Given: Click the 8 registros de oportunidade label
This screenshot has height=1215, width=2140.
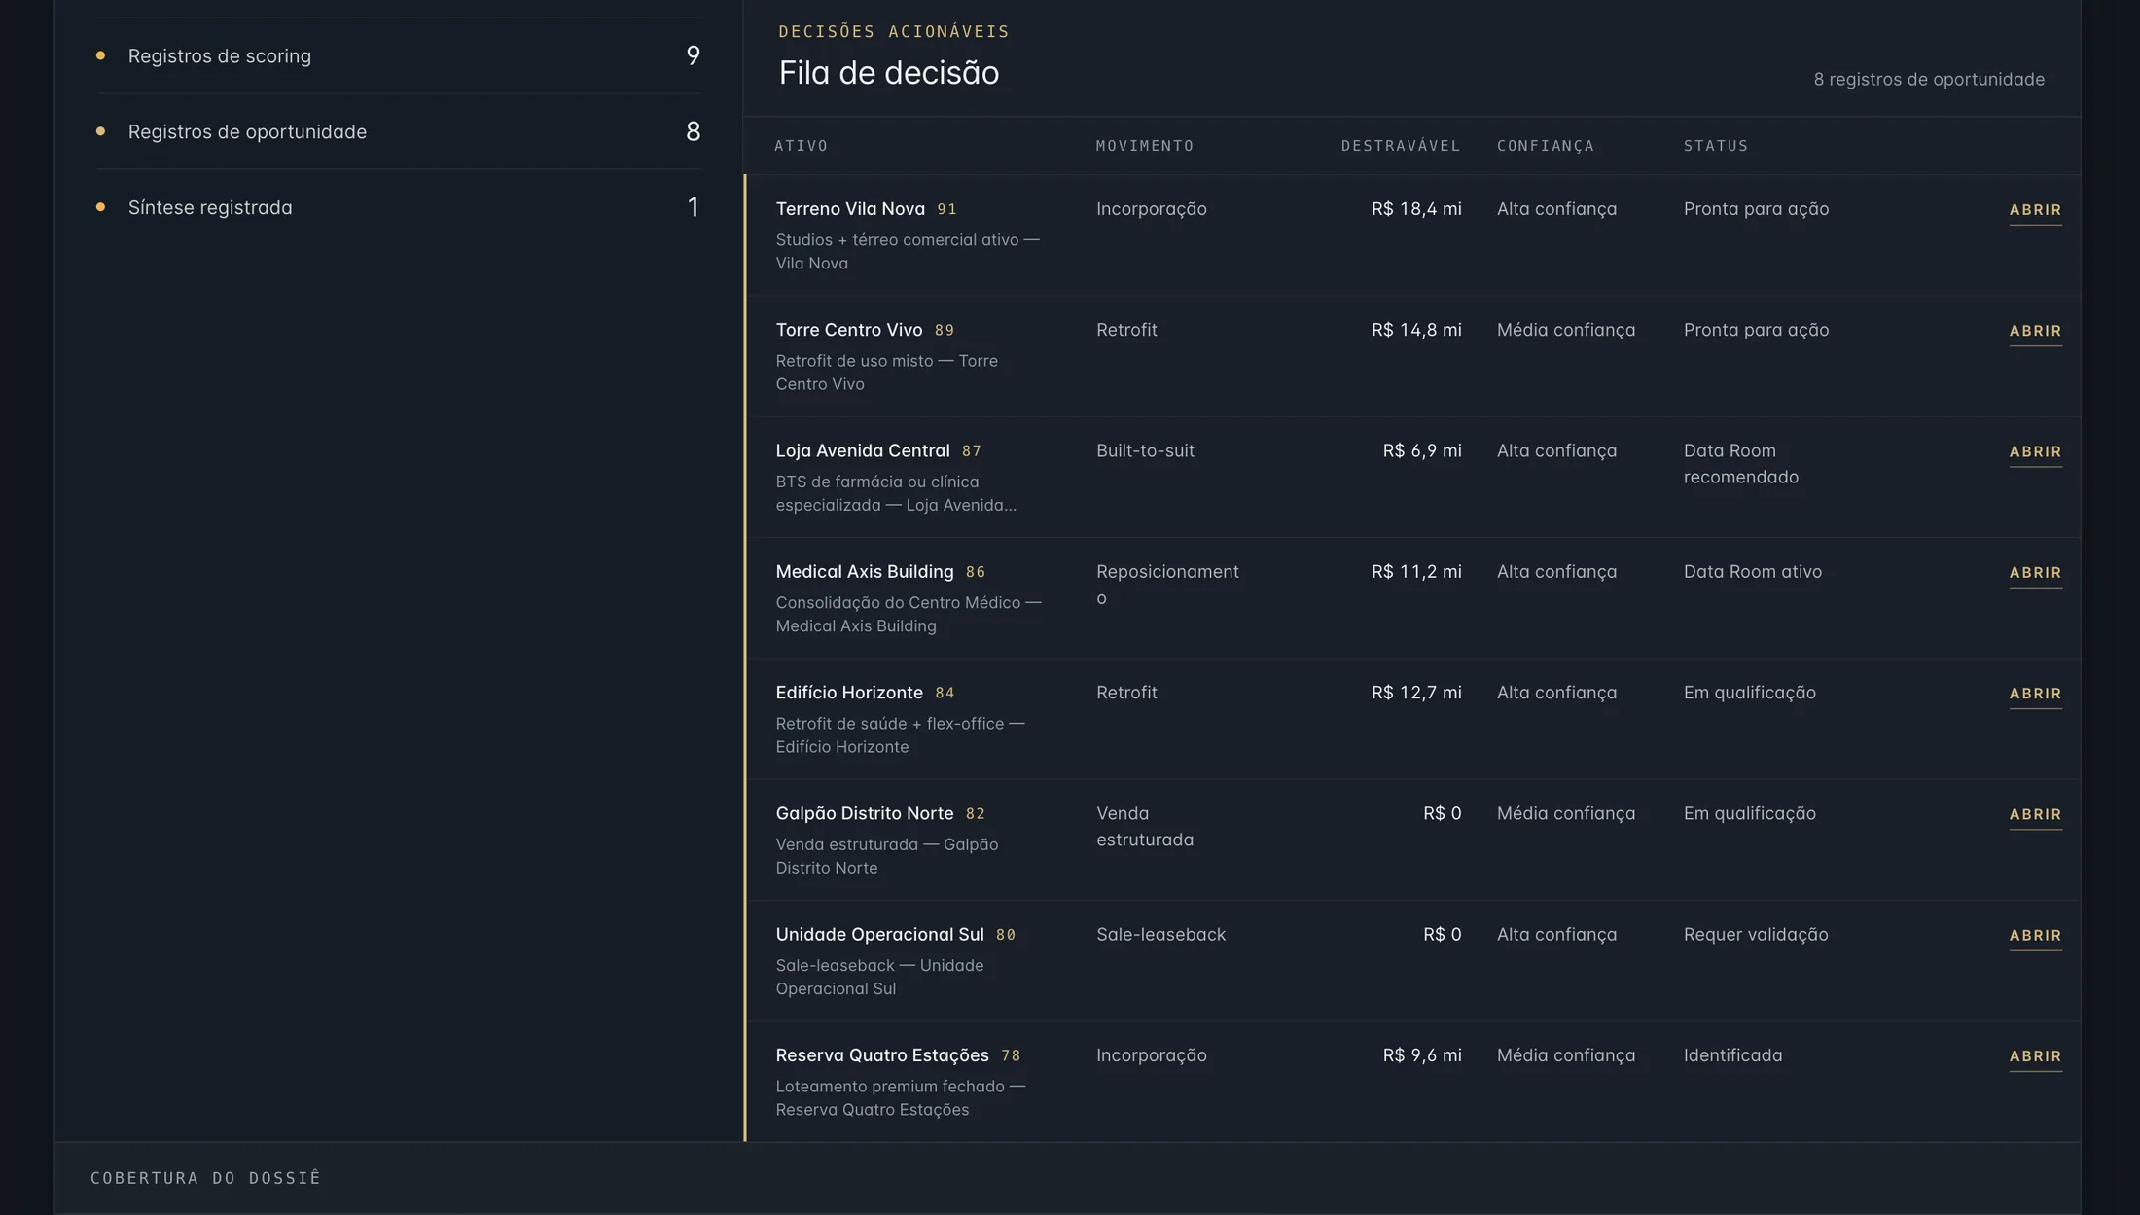Looking at the screenshot, I should 1929,80.
